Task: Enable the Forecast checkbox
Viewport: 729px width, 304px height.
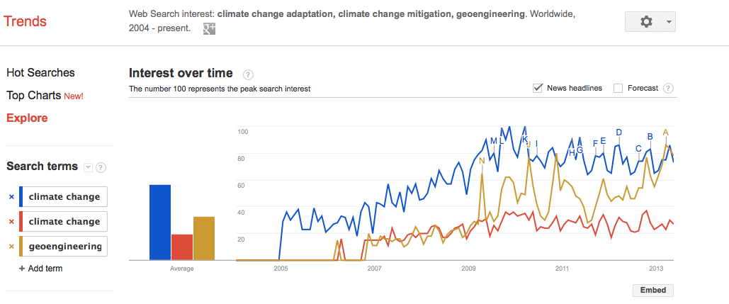Action: pos(618,89)
